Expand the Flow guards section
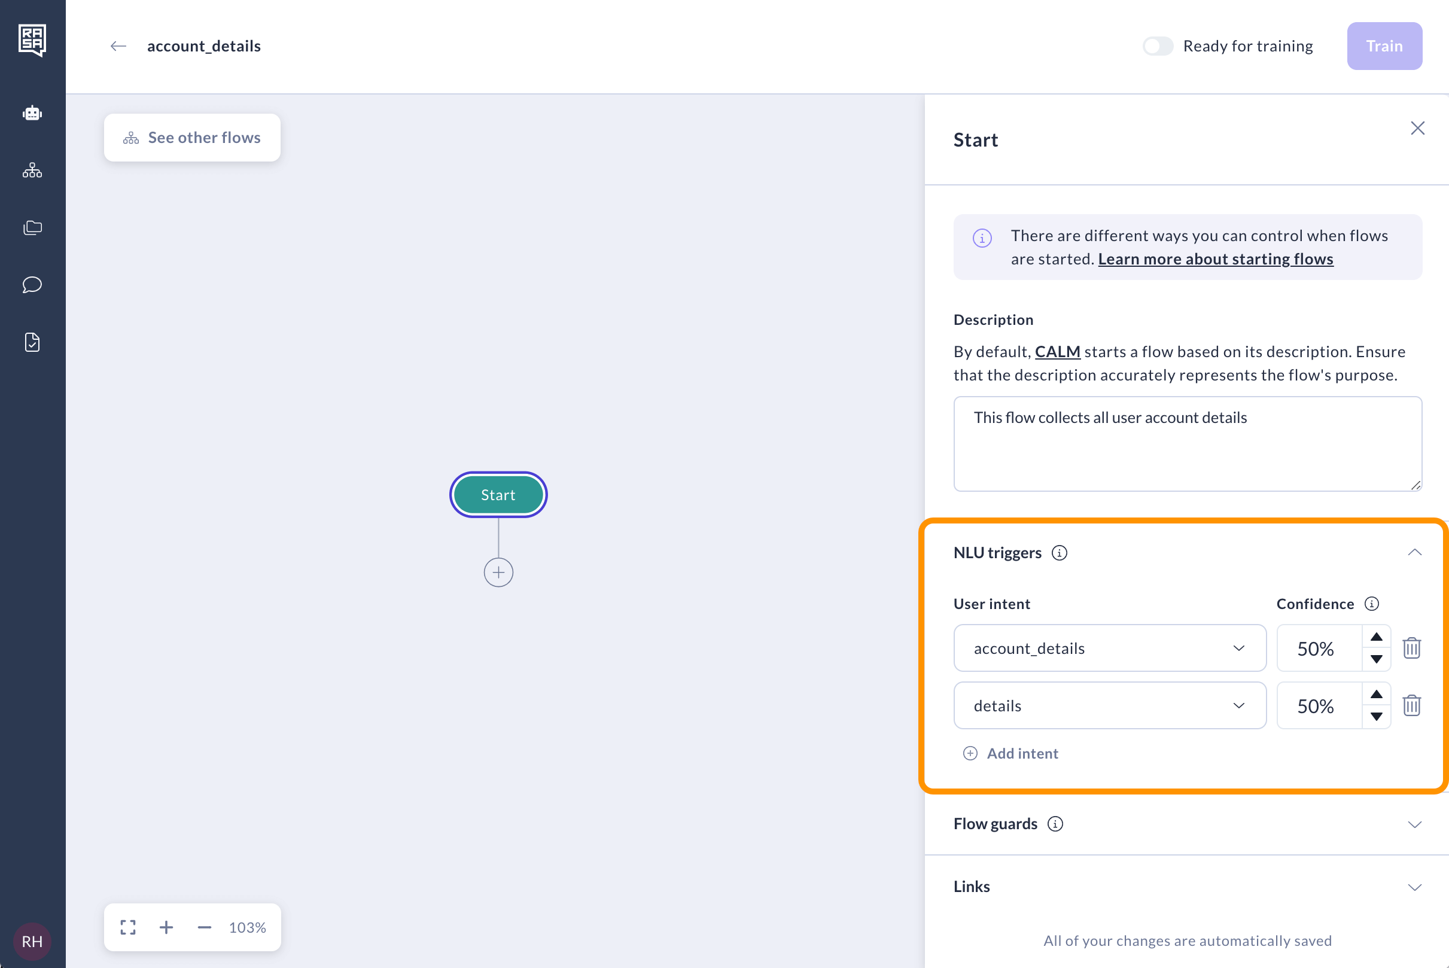The height and width of the screenshot is (968, 1449). coord(1414,824)
